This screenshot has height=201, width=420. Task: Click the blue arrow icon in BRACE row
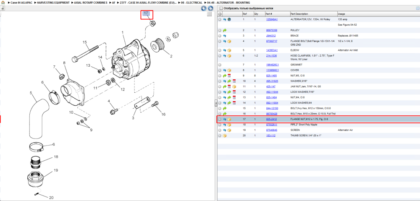click(224, 36)
